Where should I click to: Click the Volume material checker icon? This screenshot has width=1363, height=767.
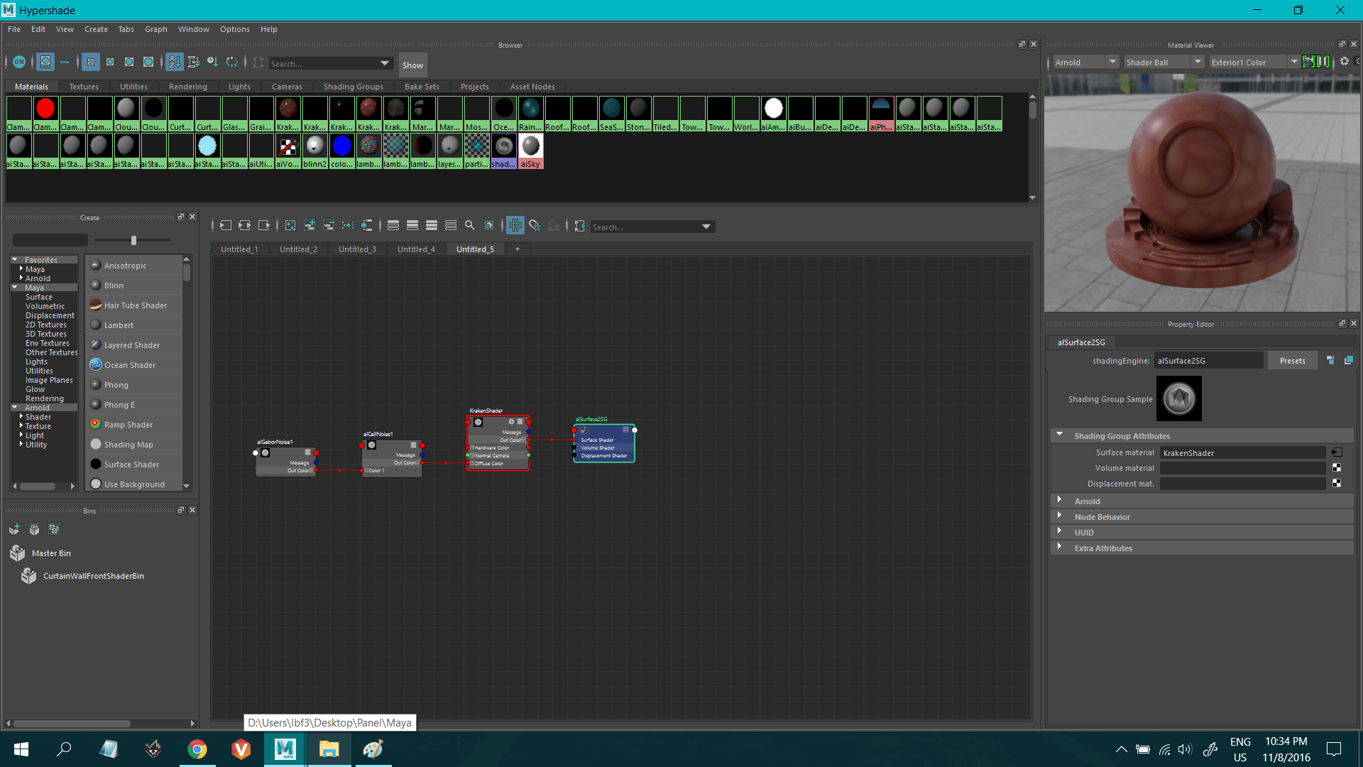[x=1337, y=468]
